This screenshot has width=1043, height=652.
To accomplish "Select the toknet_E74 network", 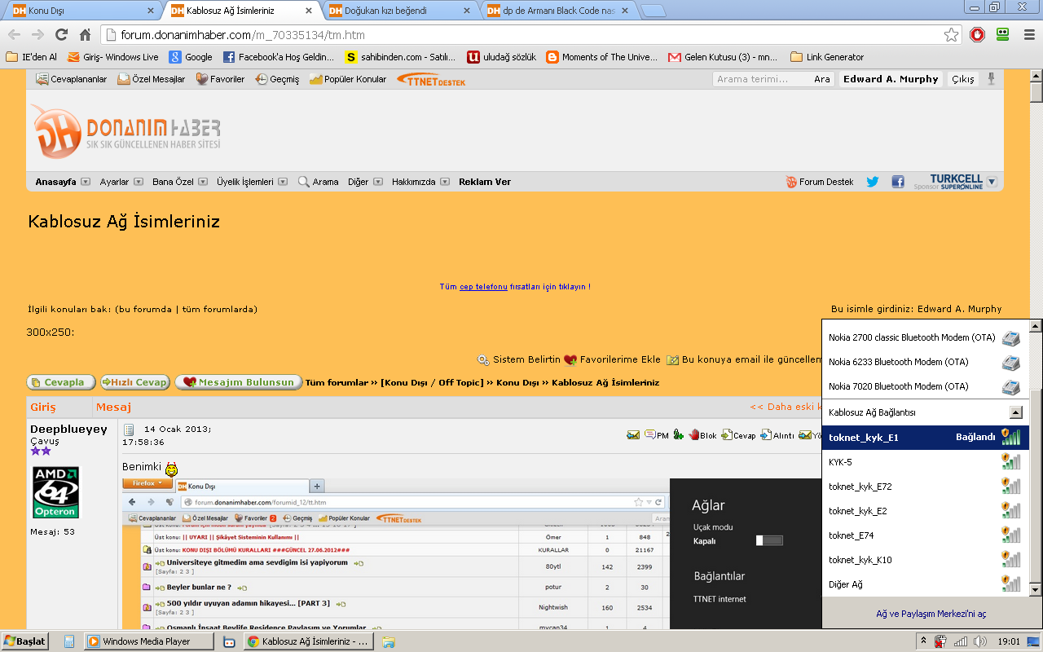I will click(924, 535).
